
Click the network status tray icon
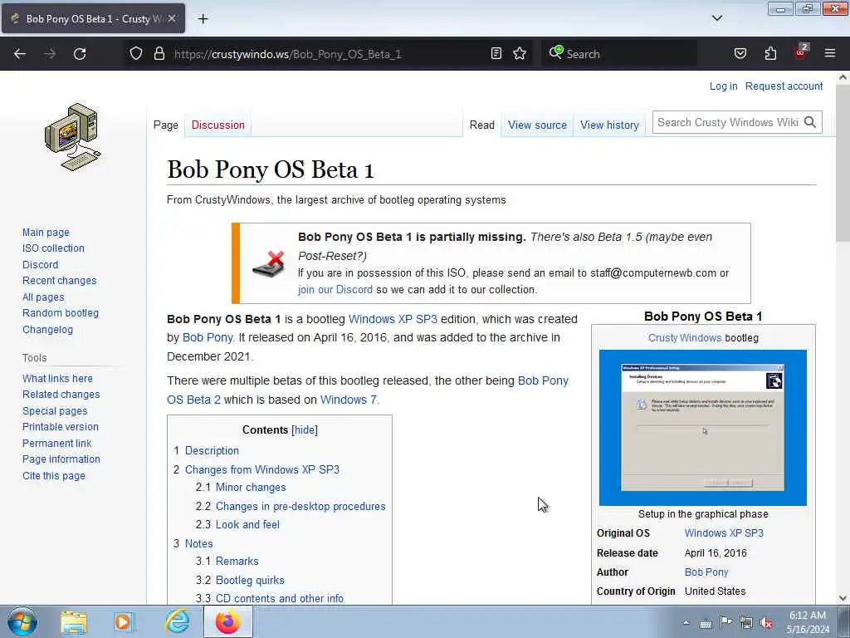coord(746,623)
